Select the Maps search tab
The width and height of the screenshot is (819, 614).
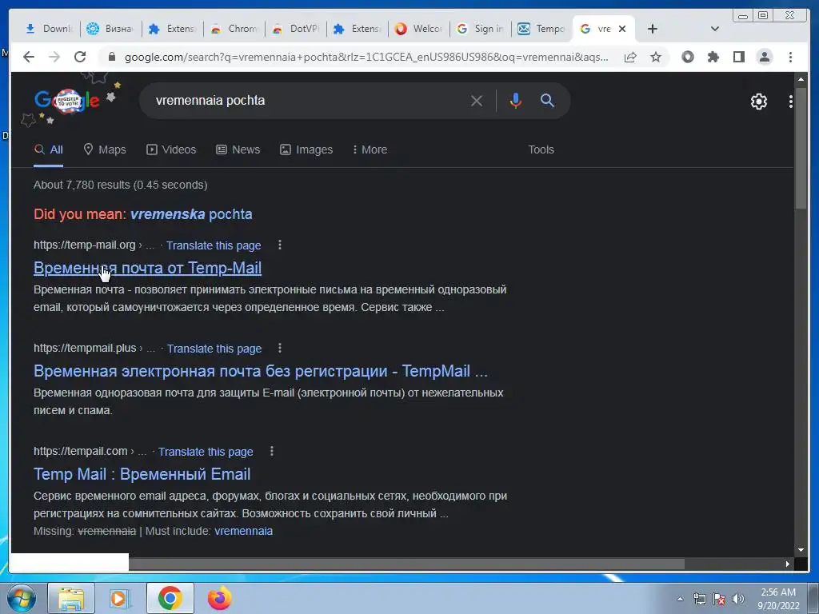pyautogui.click(x=105, y=150)
